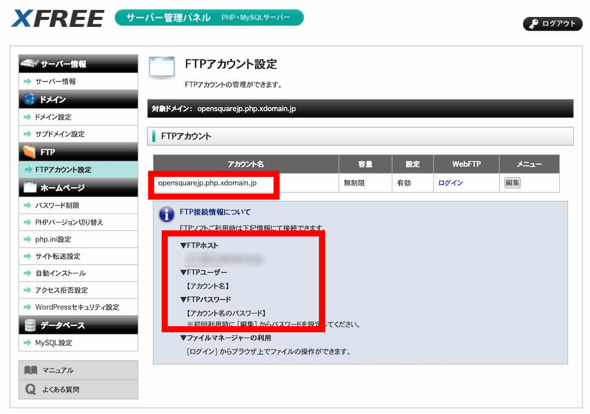Open php.ini設定 page
Viewport: 590px width, 414px height.
53,239
